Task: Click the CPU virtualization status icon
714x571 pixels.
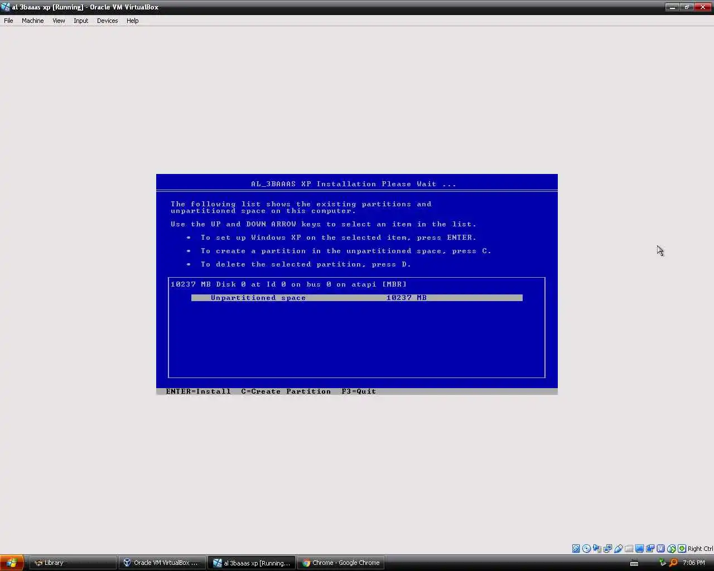Action: [x=660, y=549]
